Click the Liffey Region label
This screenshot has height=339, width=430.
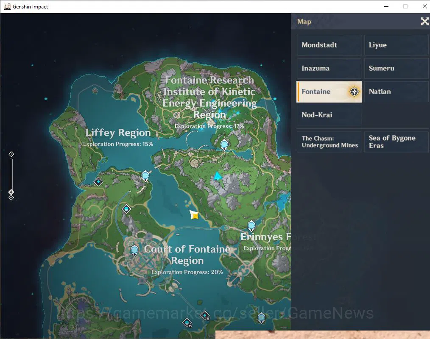coord(118,133)
